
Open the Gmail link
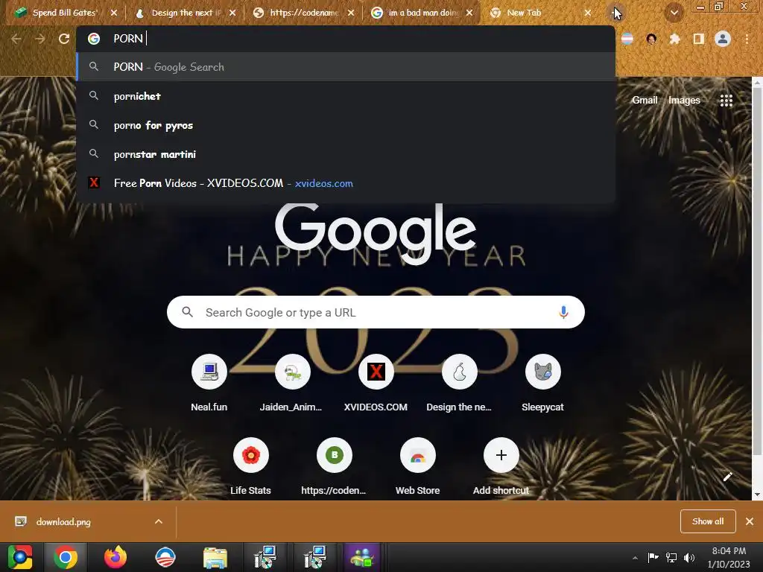645,101
